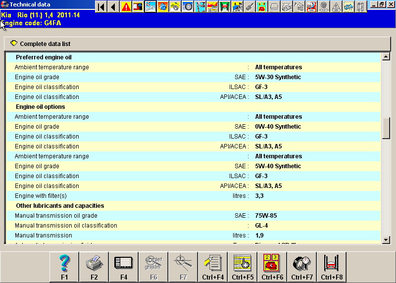Viewport: 396px width, 283px height.
Task: Click Engine code: G4FA header text
Action: tap(31, 23)
